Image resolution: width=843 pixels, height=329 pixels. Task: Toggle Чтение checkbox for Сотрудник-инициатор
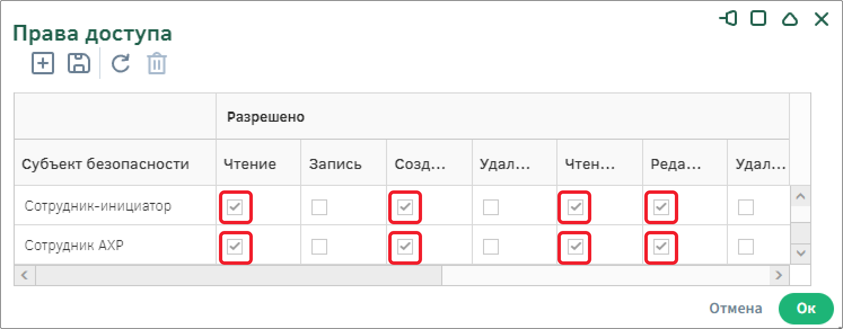pos(235,208)
